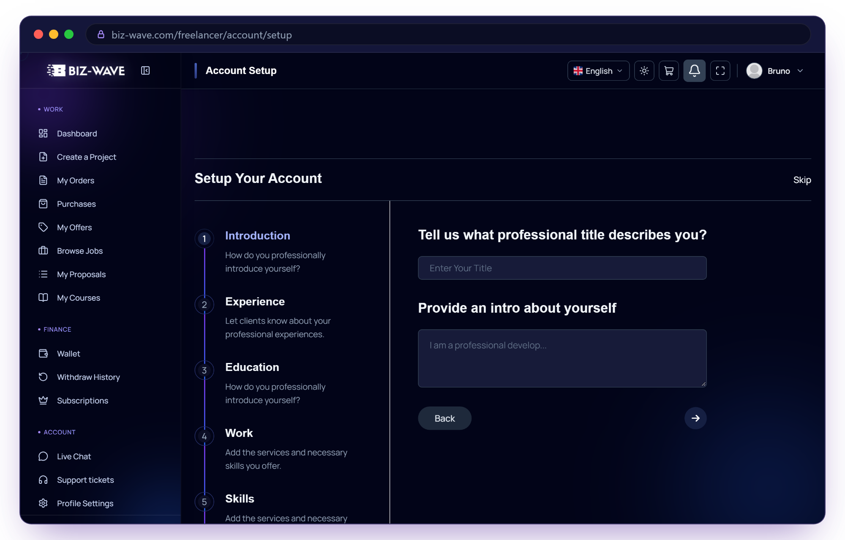Viewport: 845px width, 540px height.
Task: Expand the Bruno account menu chevron
Action: pyautogui.click(x=800, y=71)
